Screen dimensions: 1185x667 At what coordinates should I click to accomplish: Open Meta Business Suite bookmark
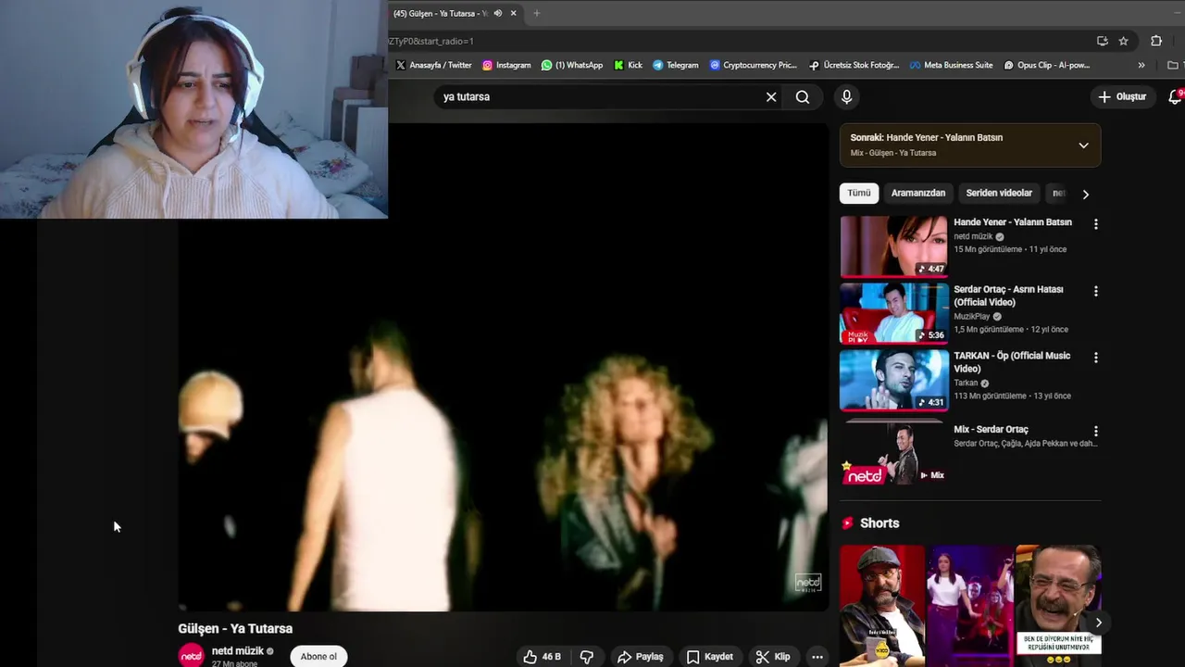point(951,65)
